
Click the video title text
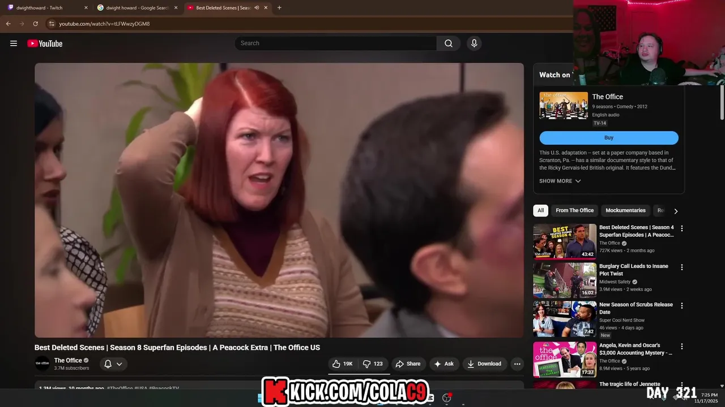(x=177, y=348)
